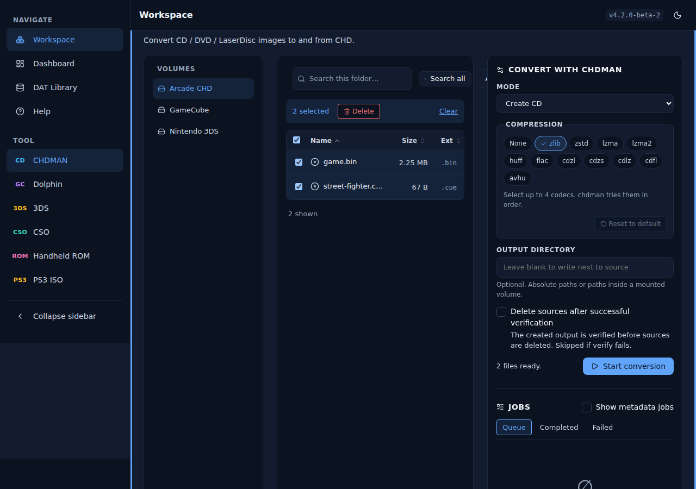Image resolution: width=696 pixels, height=489 pixels.
Task: Enable the cdlz codec
Action: tap(624, 161)
